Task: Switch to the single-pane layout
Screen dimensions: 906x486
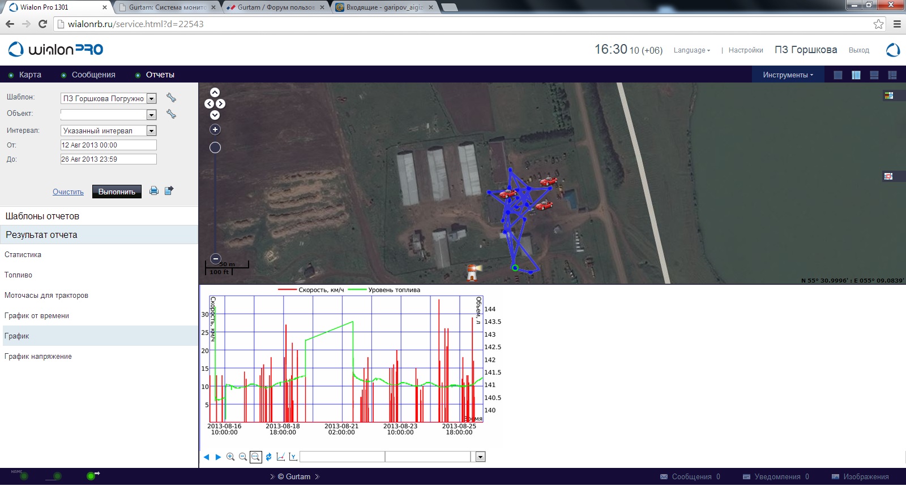Action: coord(838,75)
